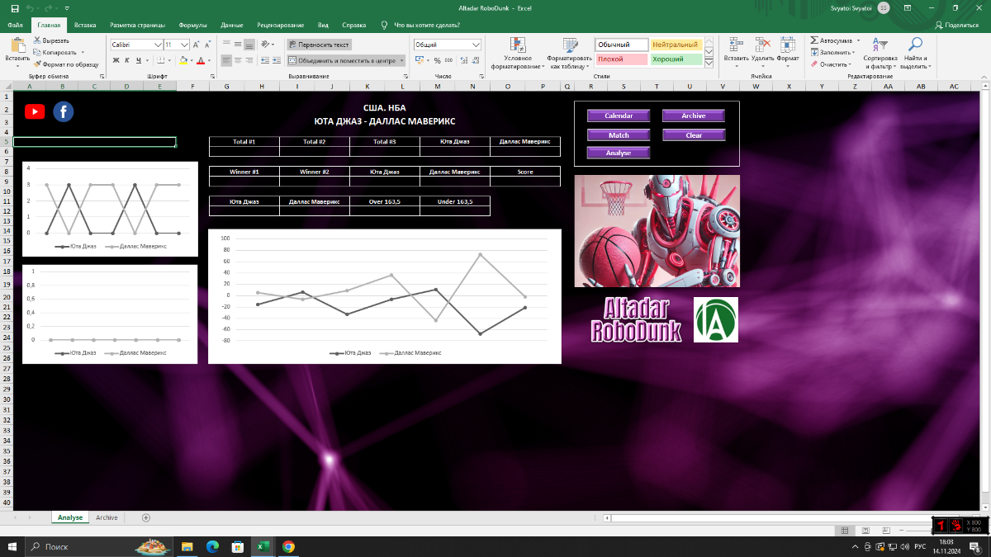
Task: Open the font color dropdown arrow
Action: coord(208,60)
